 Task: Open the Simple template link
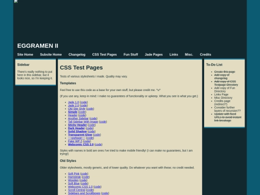pyautogui.click(x=73, y=112)
